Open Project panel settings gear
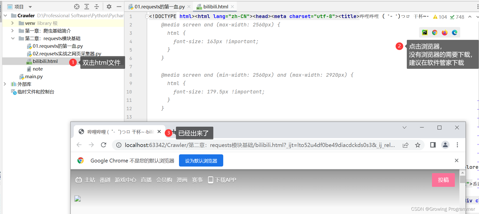Viewport: 479px width, 214px height. coord(109,7)
